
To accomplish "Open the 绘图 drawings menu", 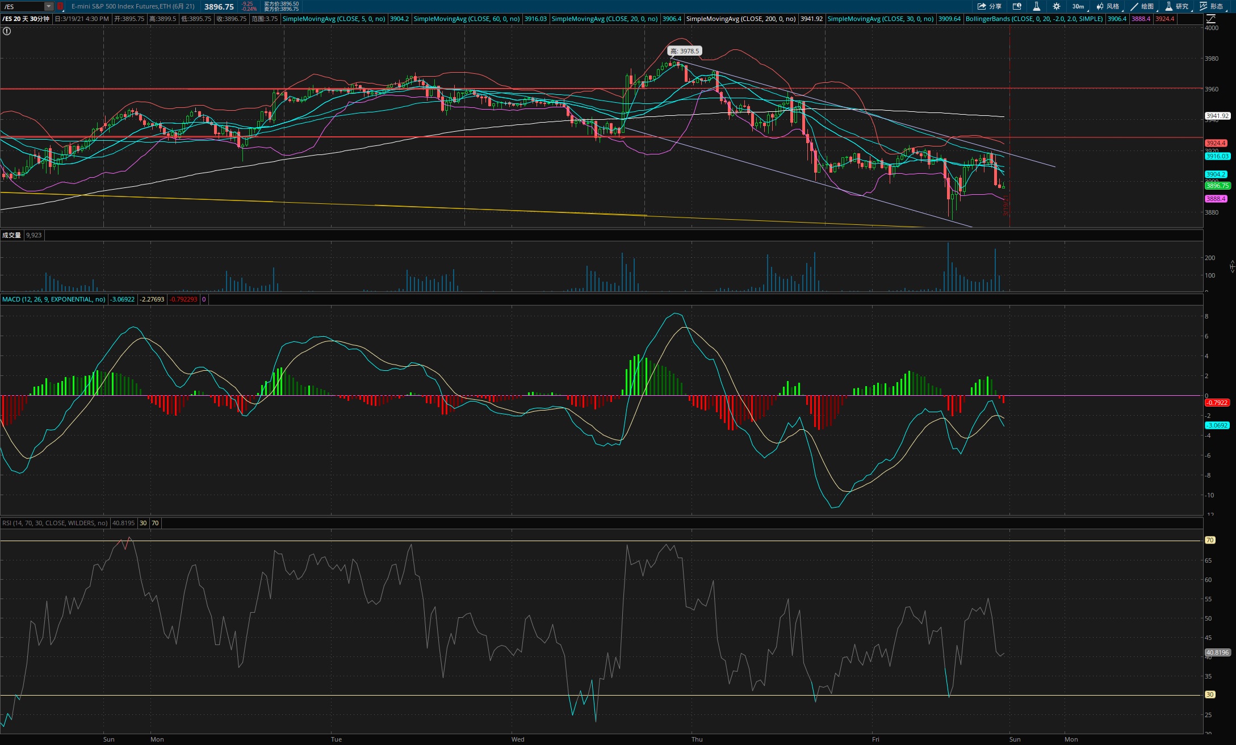I will (x=1142, y=6).
